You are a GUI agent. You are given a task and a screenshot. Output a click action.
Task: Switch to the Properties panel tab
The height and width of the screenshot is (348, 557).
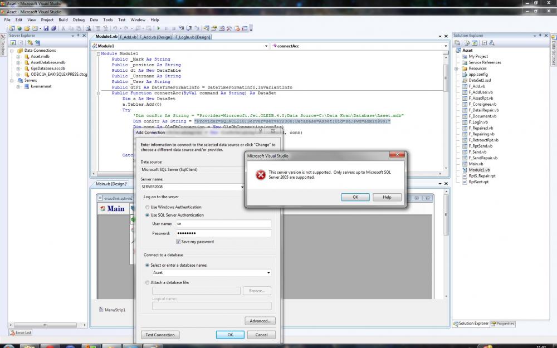(x=502, y=324)
